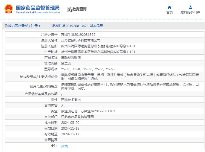
Task: Click the home house icon
Action: [169, 7]
